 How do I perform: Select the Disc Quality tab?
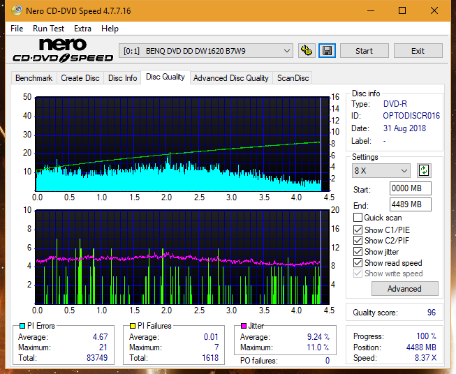[x=166, y=77]
